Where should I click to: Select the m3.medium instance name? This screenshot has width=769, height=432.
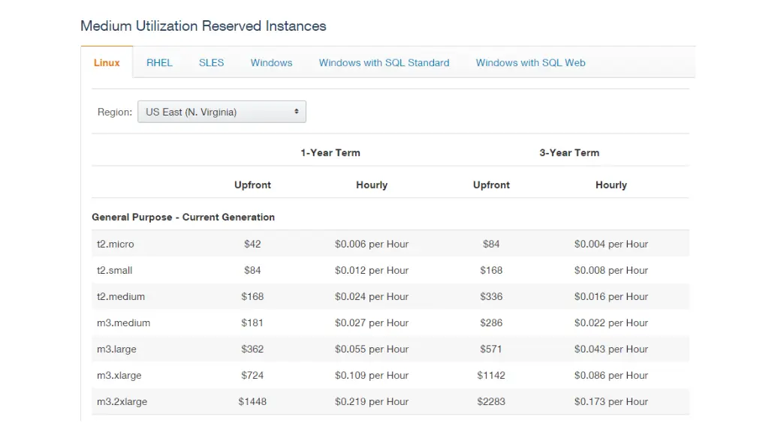[x=124, y=322]
